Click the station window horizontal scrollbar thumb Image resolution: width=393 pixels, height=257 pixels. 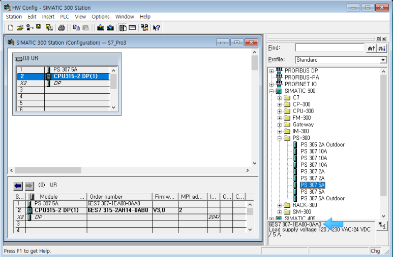click(48, 170)
